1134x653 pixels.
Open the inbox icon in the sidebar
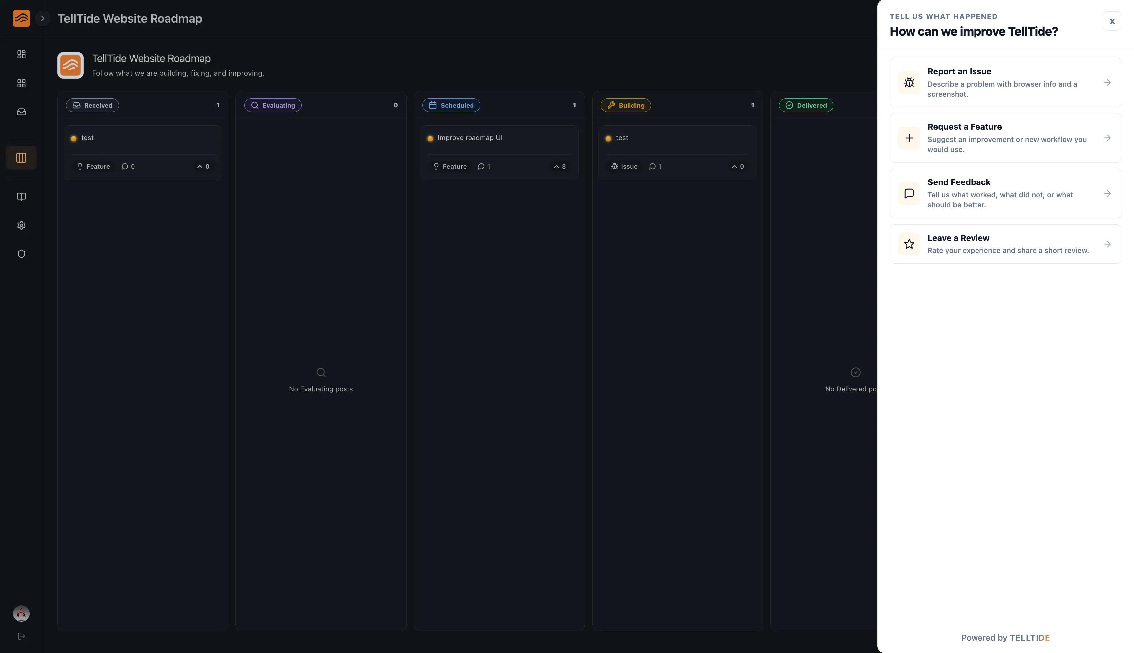click(21, 112)
